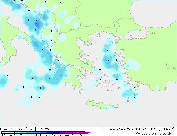Click the 45–50 mm legend color swatch
This screenshot has height=136, width=177.
(x=82, y=132)
